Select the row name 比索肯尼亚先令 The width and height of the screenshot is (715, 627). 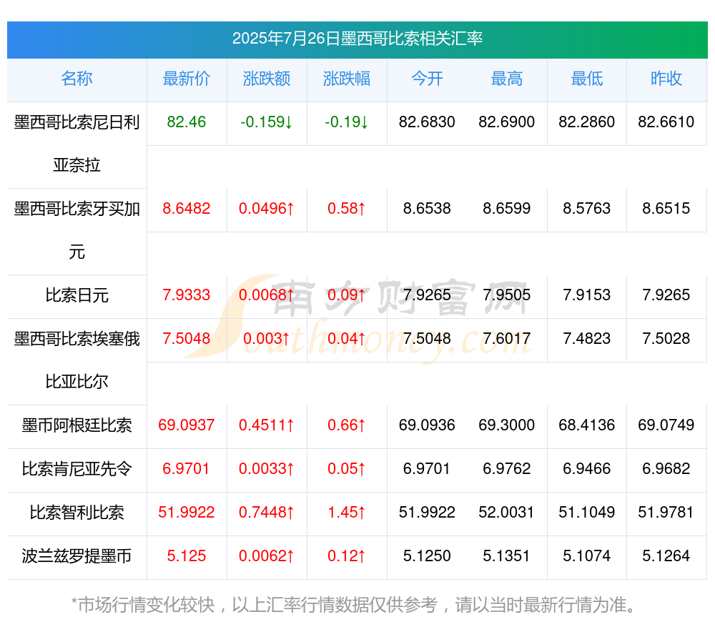click(77, 469)
